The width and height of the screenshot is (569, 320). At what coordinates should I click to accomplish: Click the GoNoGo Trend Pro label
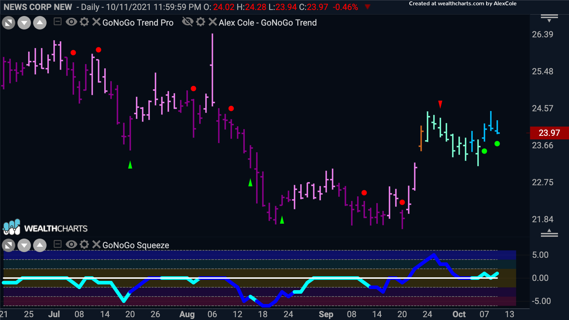click(138, 23)
